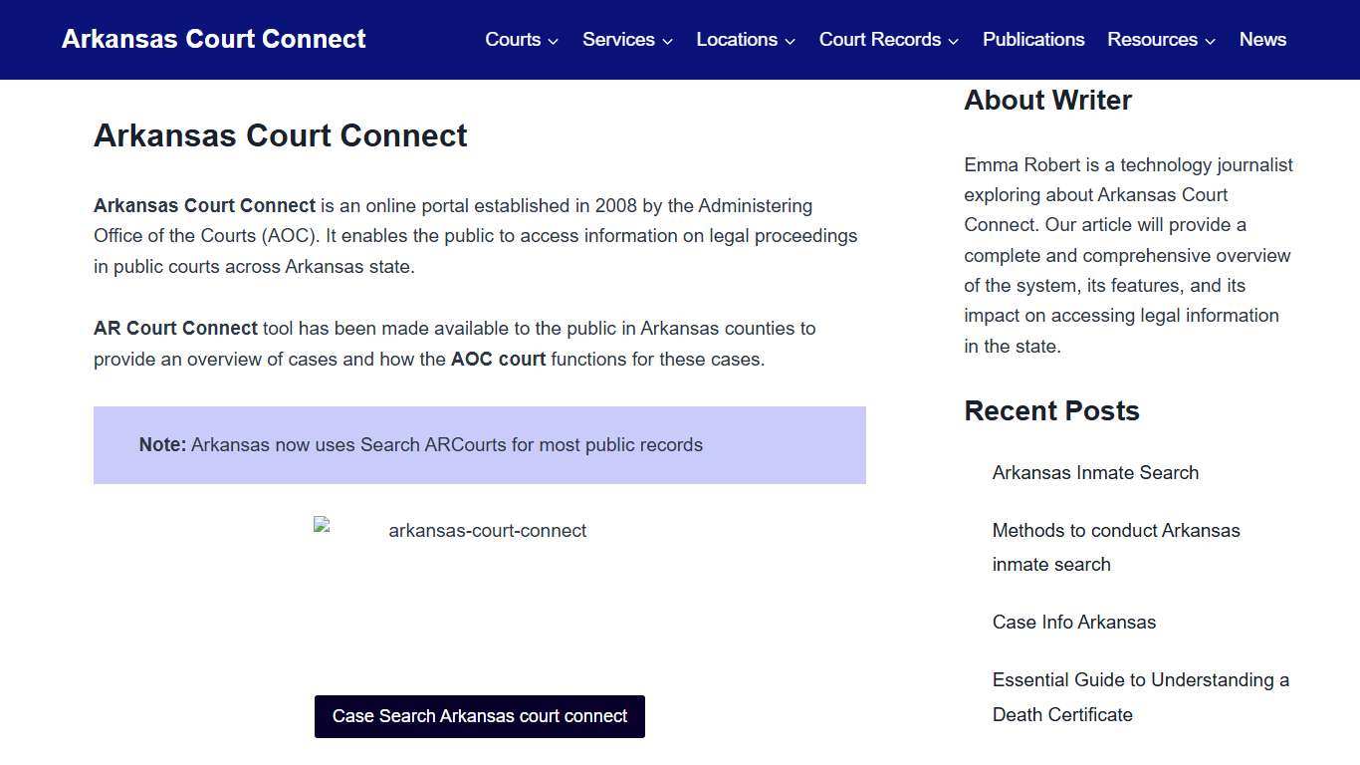Open Essential Guide to Understanding a Death Certificate
Image resolution: width=1360 pixels, height=765 pixels.
(x=1141, y=696)
